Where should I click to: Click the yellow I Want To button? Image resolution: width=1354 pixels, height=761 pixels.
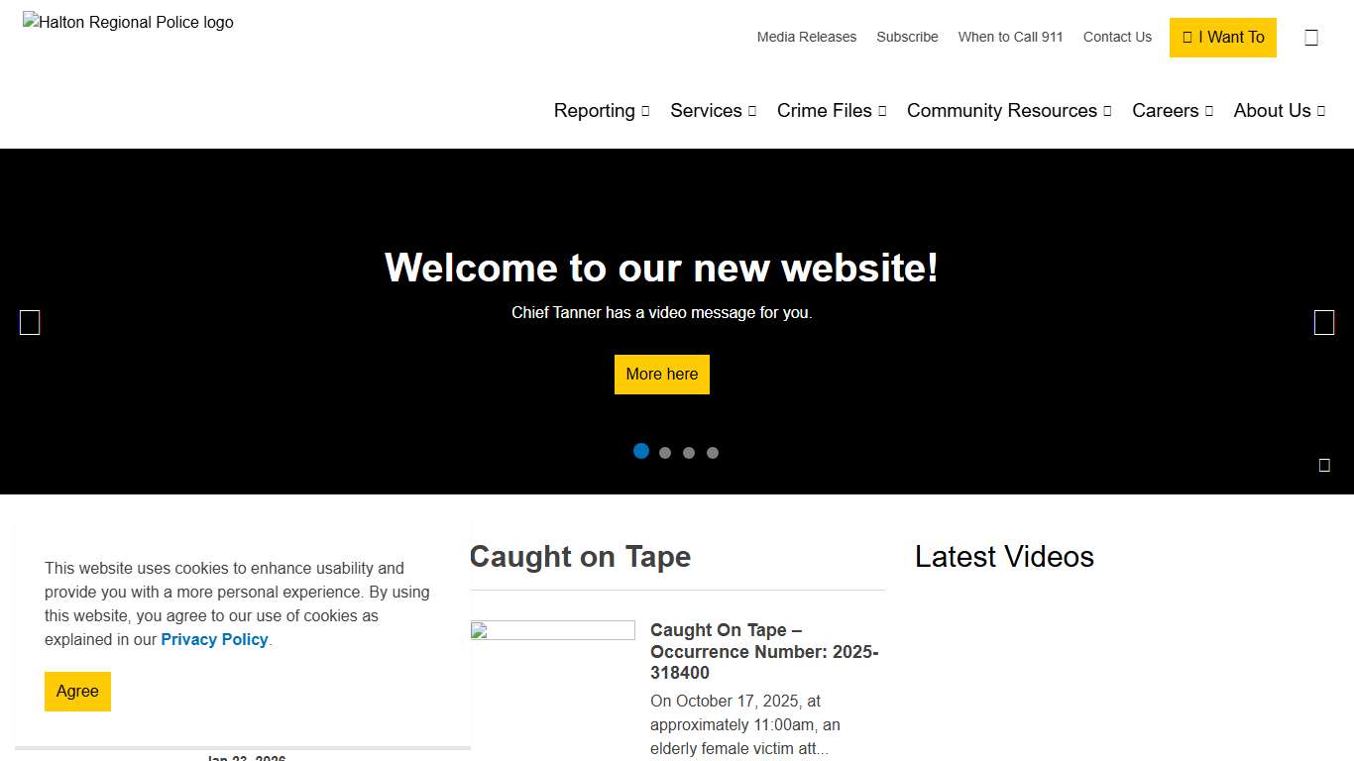1223,38
